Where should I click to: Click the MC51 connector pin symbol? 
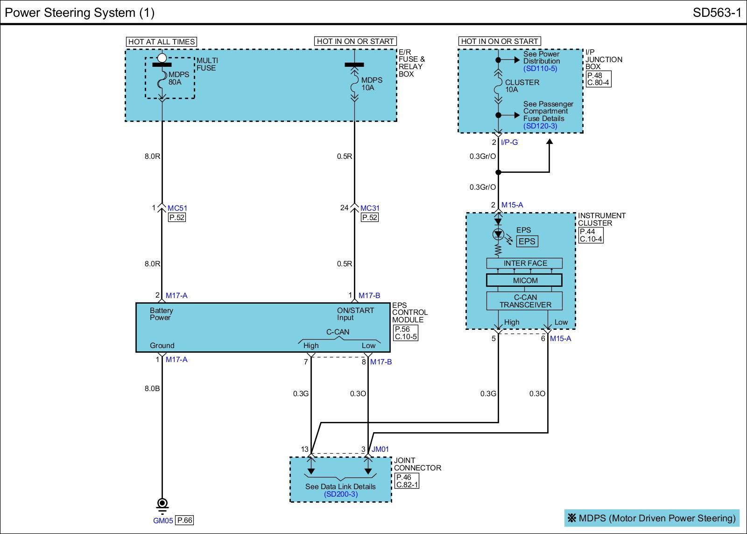pos(162,207)
